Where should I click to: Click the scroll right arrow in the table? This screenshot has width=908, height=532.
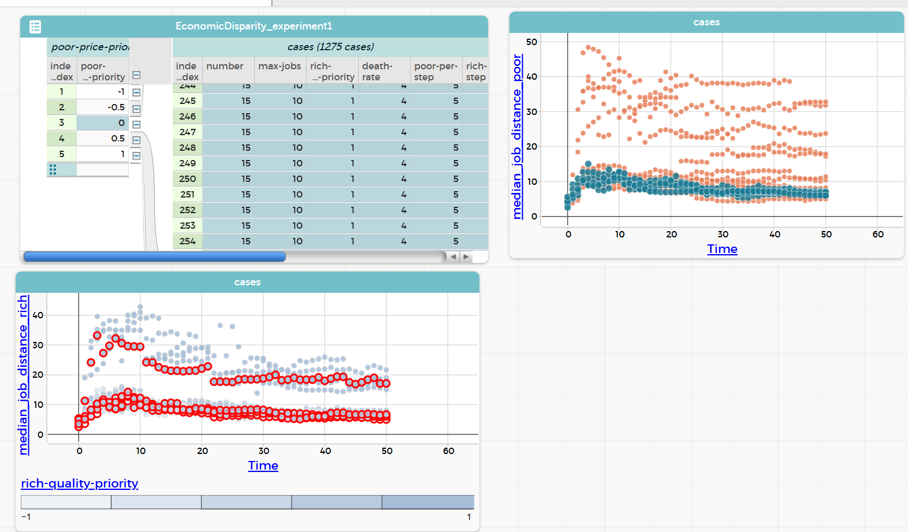click(466, 256)
